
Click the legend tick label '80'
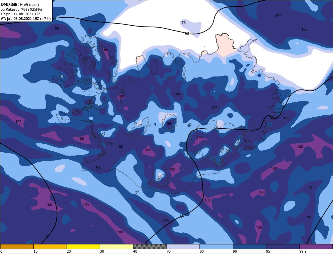(x=201, y=251)
